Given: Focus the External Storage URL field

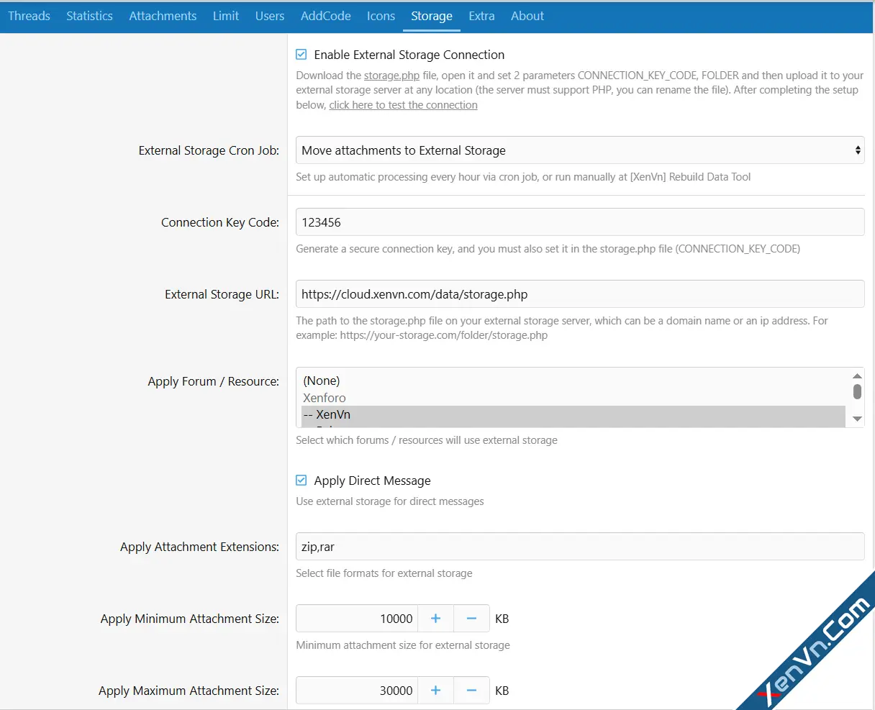Looking at the screenshot, I should coord(580,294).
